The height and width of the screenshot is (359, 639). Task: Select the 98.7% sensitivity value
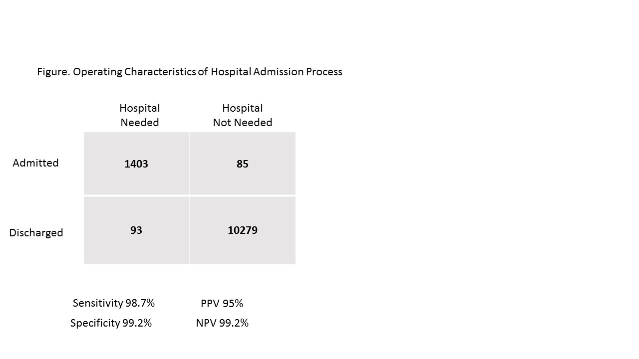[x=140, y=303]
